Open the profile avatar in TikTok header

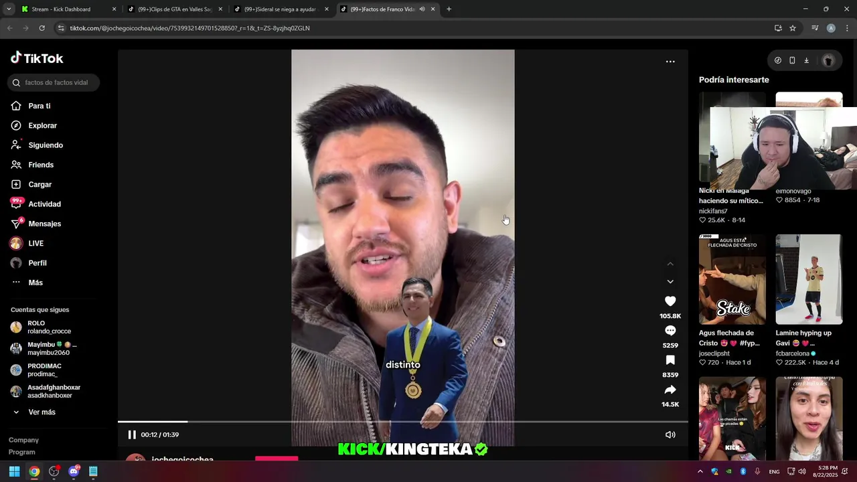[x=828, y=60]
